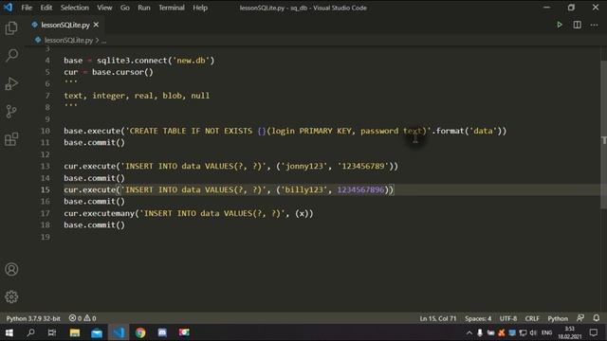This screenshot has width=607, height=341.
Task: Open the Explorer view in activity bar
Action: 11,27
